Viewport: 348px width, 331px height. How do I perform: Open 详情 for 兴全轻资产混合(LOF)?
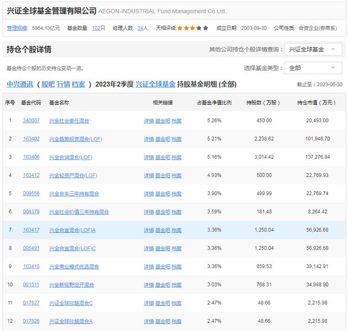point(148,176)
